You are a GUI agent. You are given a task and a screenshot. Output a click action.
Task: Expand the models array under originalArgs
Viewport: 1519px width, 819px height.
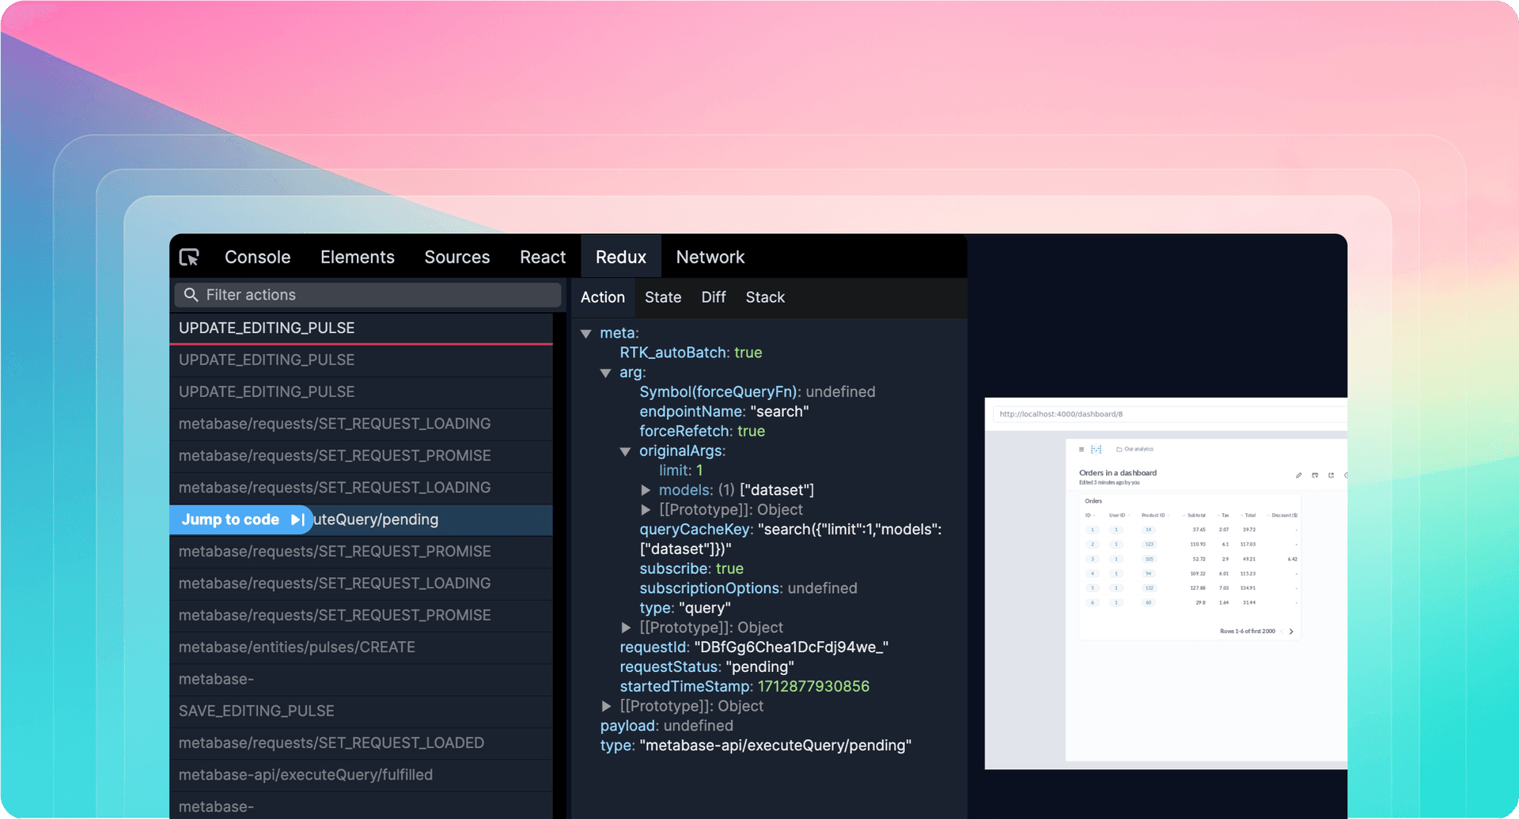coord(646,490)
